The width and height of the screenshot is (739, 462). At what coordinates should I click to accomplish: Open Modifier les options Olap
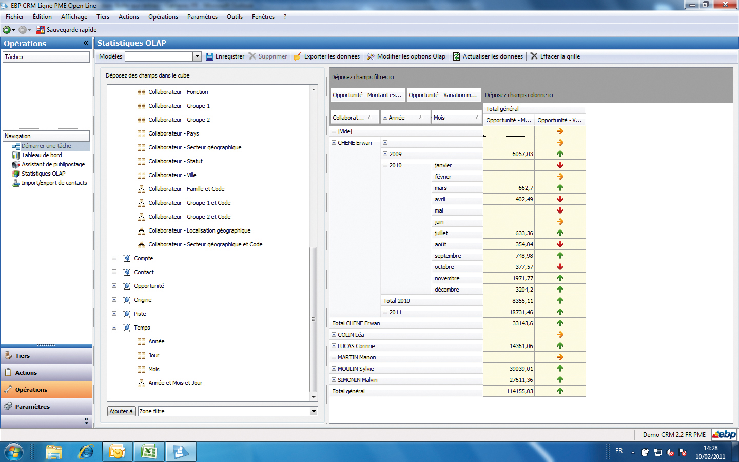[x=371, y=56]
